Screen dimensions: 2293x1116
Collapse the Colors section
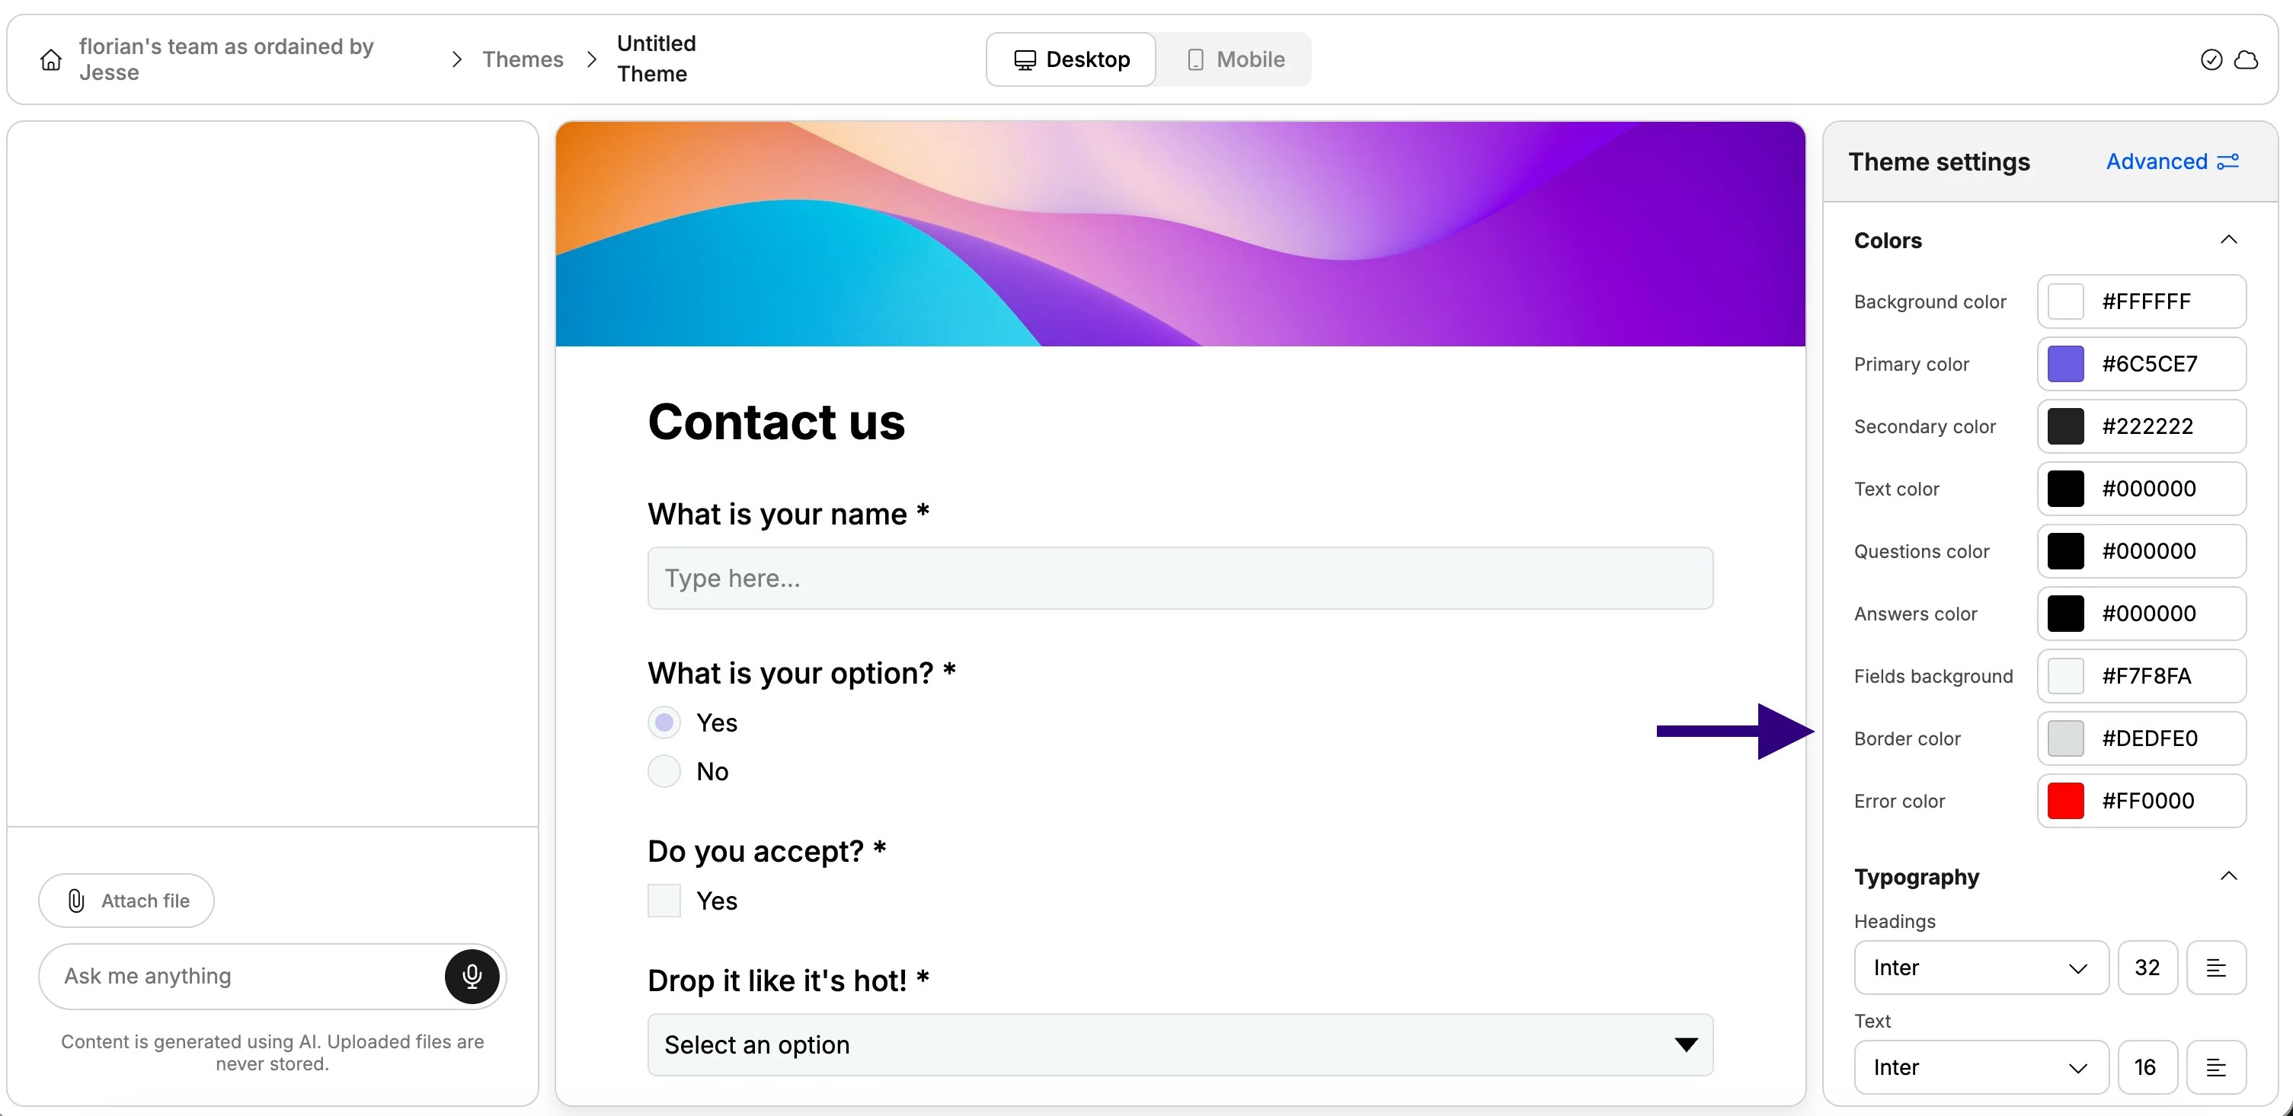tap(2228, 238)
